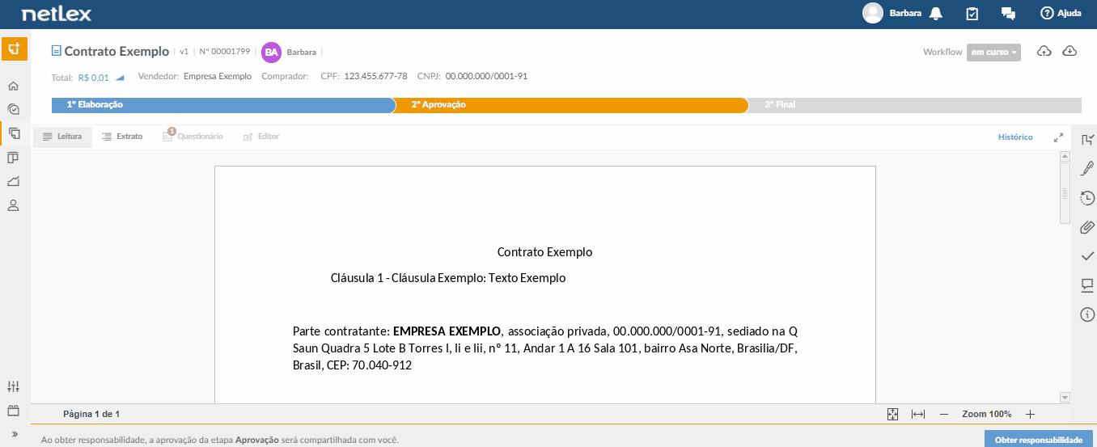Expand the sidebar with double chevron

[14, 434]
